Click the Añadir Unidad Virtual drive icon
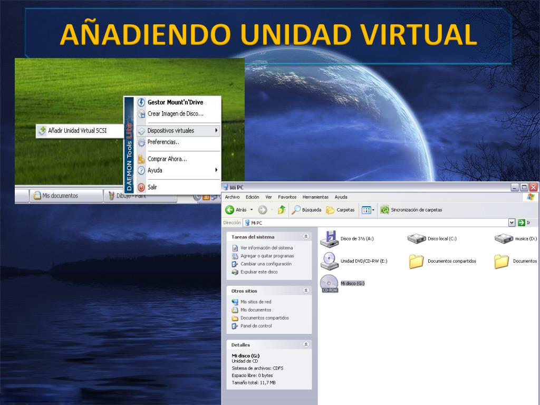This screenshot has height=405, width=540. [42, 131]
